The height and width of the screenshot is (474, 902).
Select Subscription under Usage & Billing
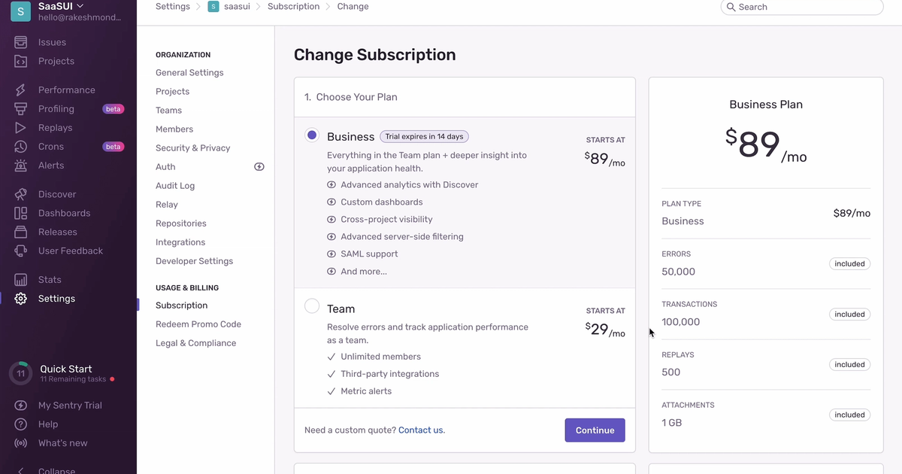(x=181, y=305)
